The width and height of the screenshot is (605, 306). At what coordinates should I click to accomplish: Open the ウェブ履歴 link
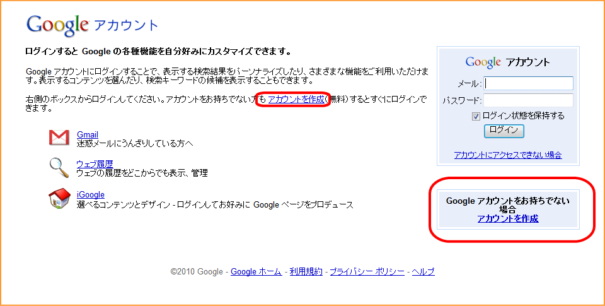(95, 164)
